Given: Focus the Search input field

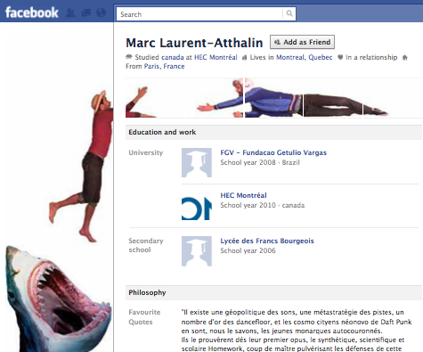Looking at the screenshot, I should point(199,14).
